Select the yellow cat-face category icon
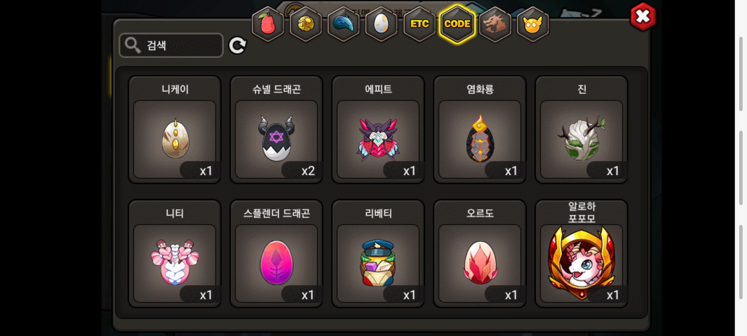 533,24
